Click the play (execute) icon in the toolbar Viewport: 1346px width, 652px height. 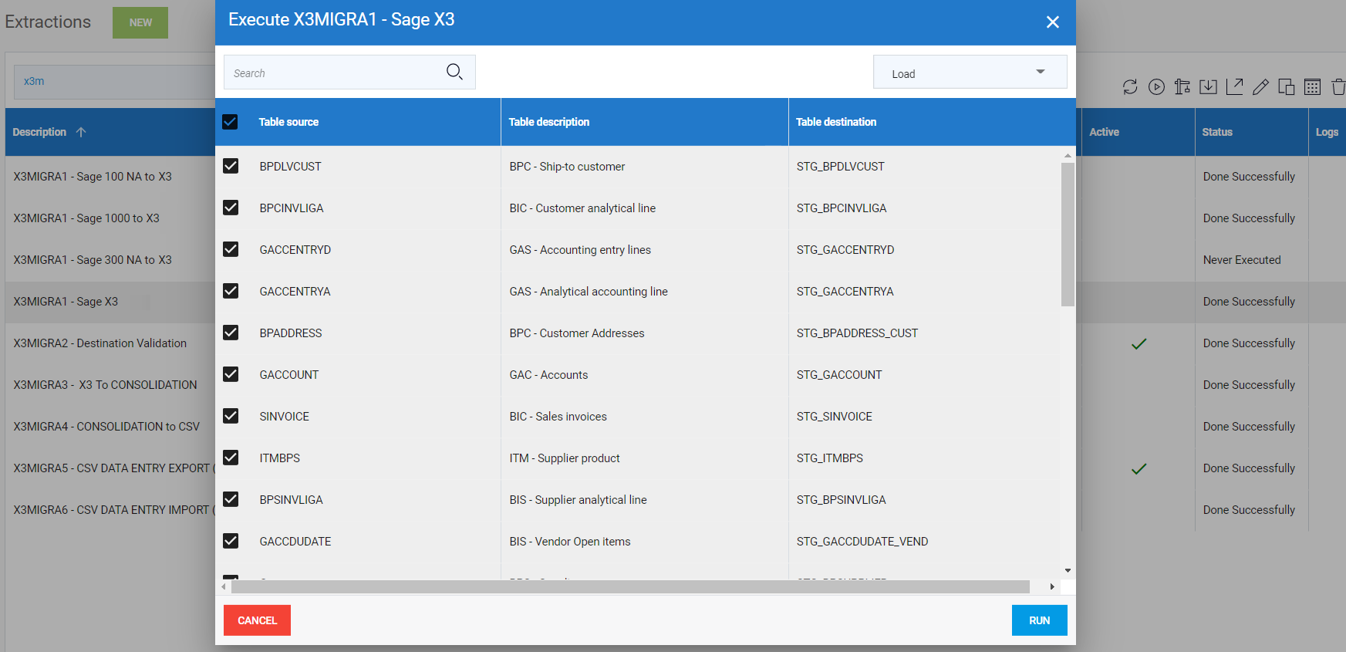pyautogui.click(x=1156, y=87)
